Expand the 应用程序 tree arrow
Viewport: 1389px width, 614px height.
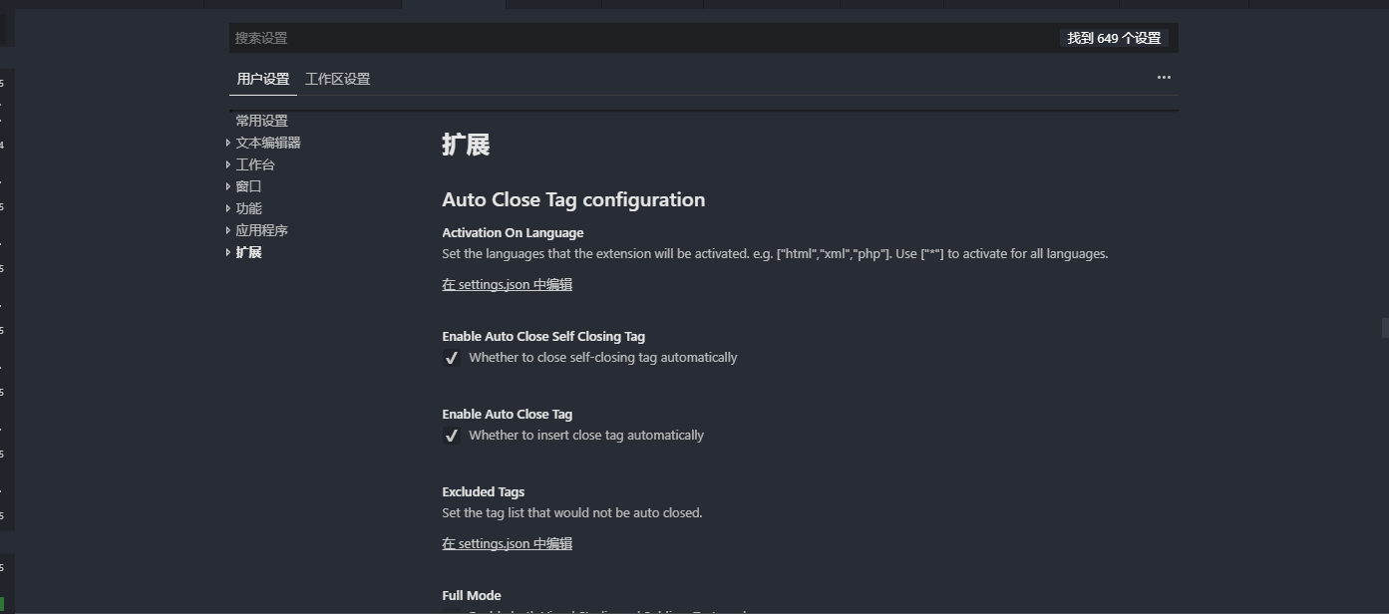point(228,230)
